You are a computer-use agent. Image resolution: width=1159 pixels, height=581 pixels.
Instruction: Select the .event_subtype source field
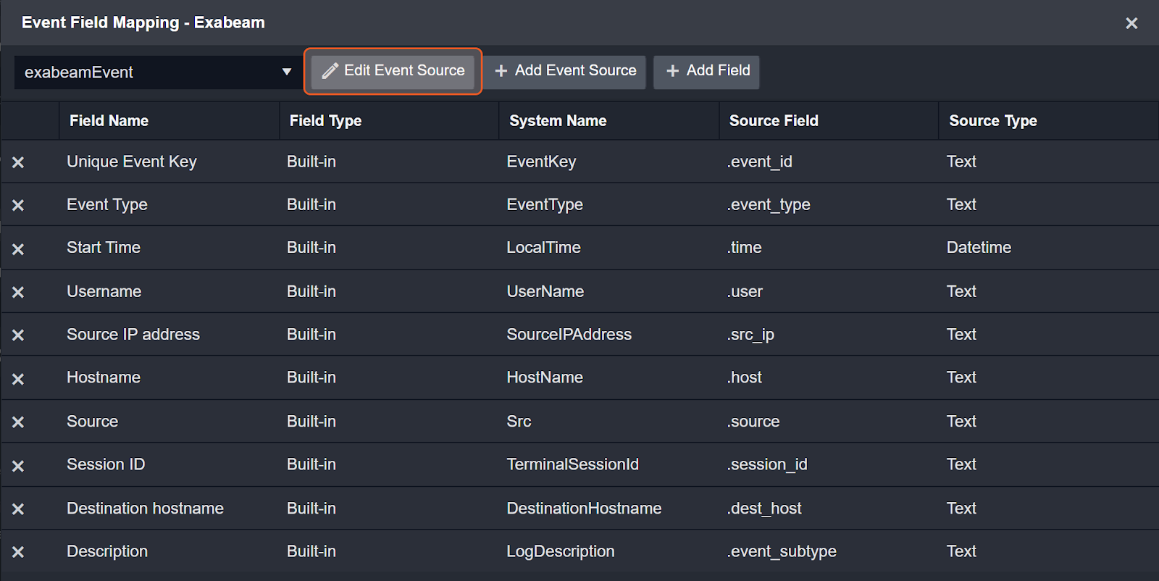pos(782,551)
